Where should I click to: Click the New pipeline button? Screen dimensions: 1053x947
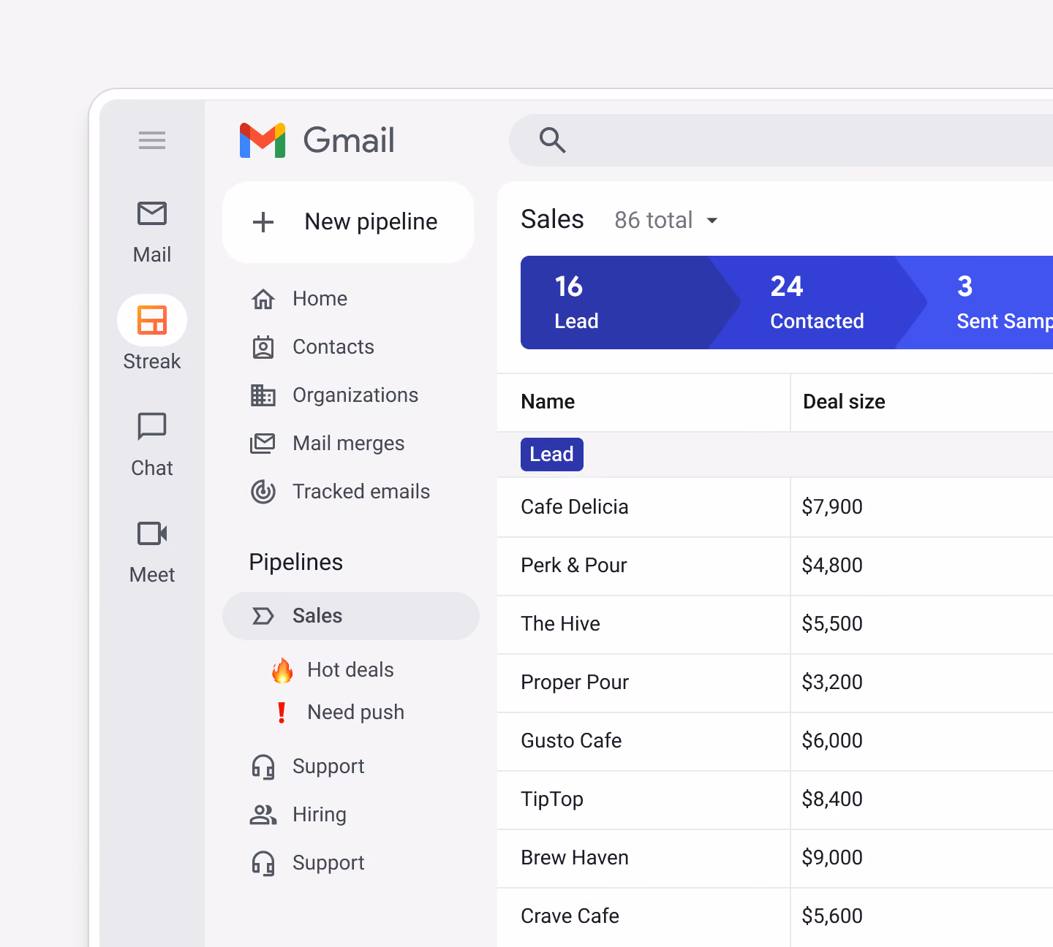[x=348, y=222]
